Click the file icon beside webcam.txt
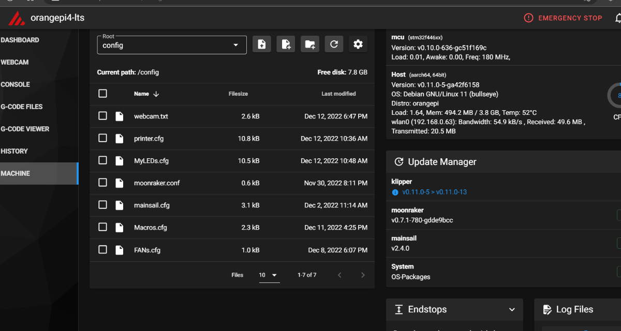This screenshot has width=621, height=331. click(120, 116)
